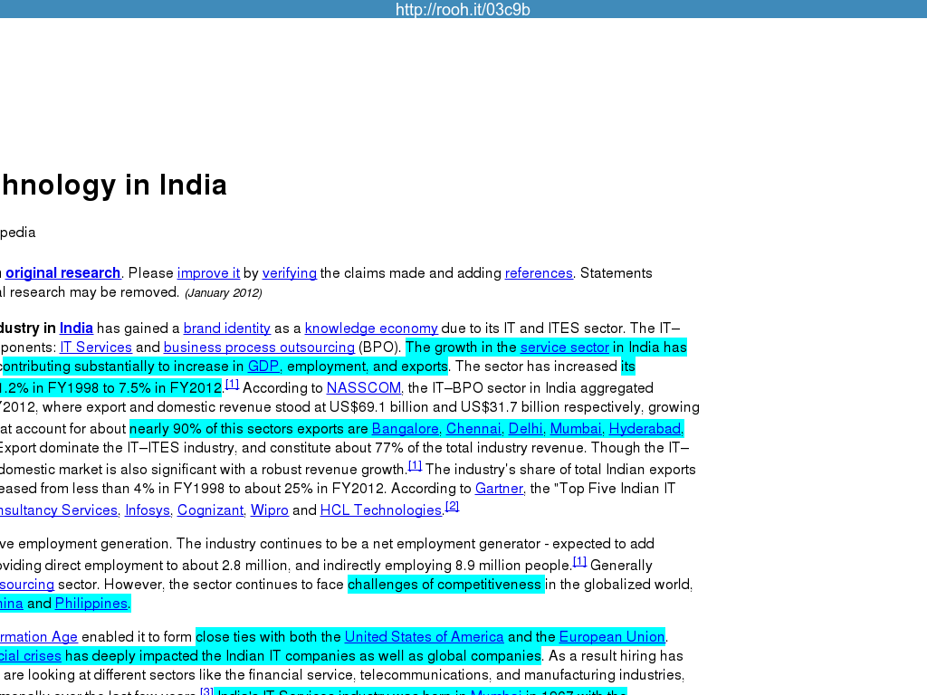Visit the 'knowledge economy' link

tap(371, 328)
